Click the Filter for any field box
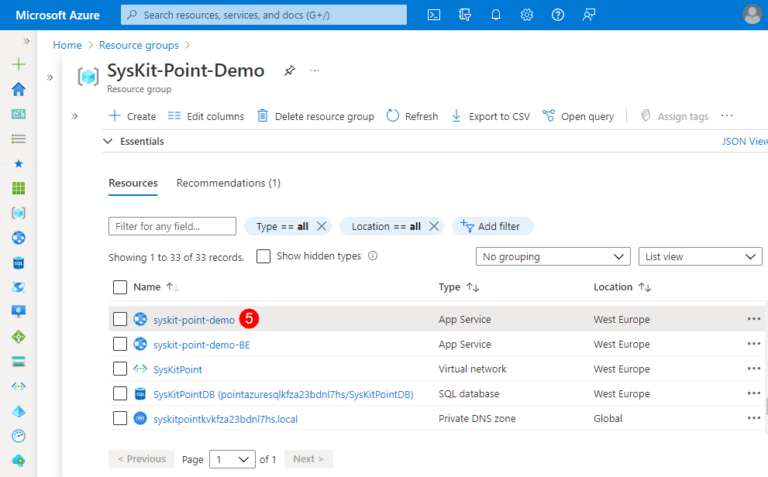 pyautogui.click(x=172, y=226)
